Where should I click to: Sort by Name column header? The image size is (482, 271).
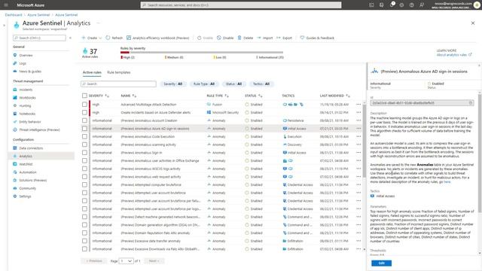[x=129, y=96]
